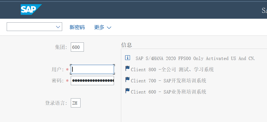
Task: Click text 'Client 800 -全公司 测试、学习系统'
Action: point(172,70)
